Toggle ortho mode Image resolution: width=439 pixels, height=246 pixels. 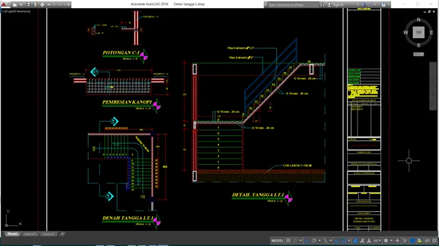point(307,241)
